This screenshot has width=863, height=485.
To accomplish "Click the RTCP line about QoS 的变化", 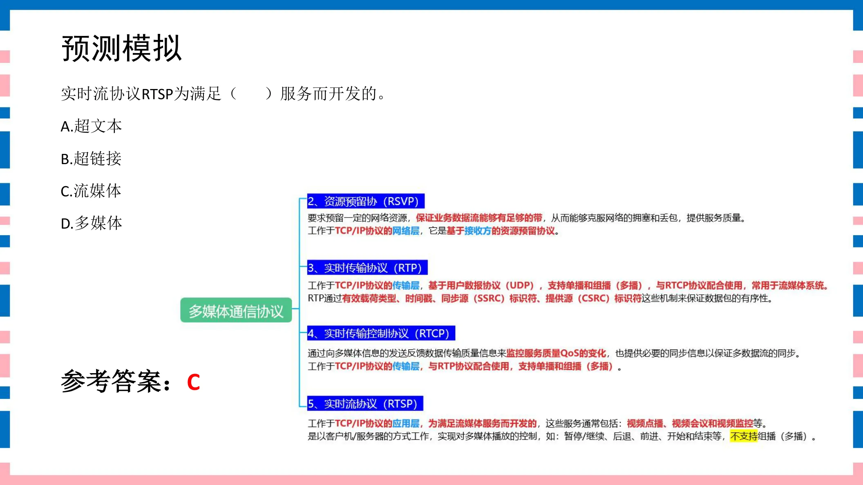I will 554,354.
